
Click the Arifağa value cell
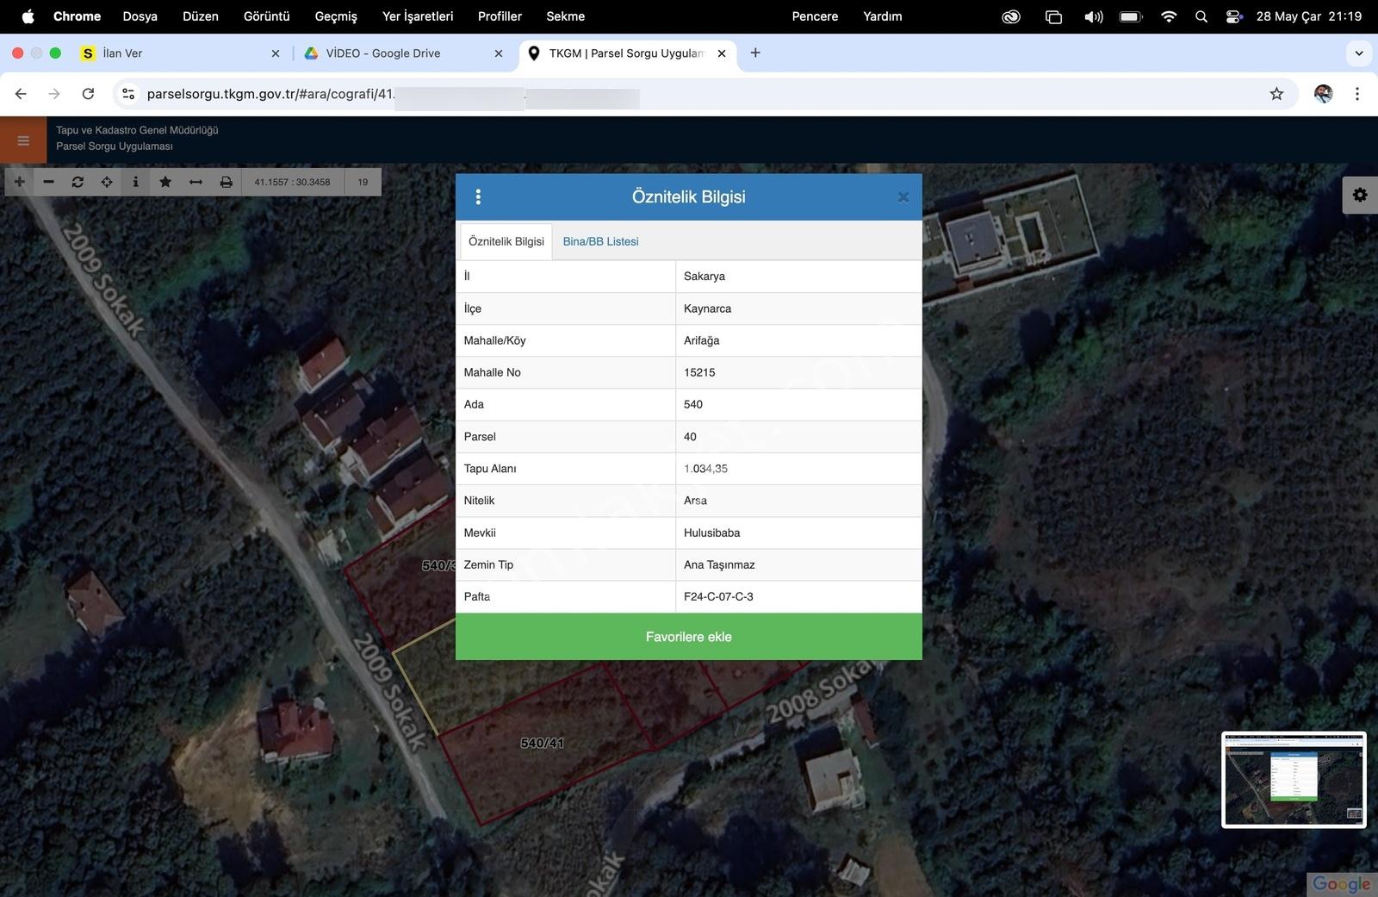(798, 340)
